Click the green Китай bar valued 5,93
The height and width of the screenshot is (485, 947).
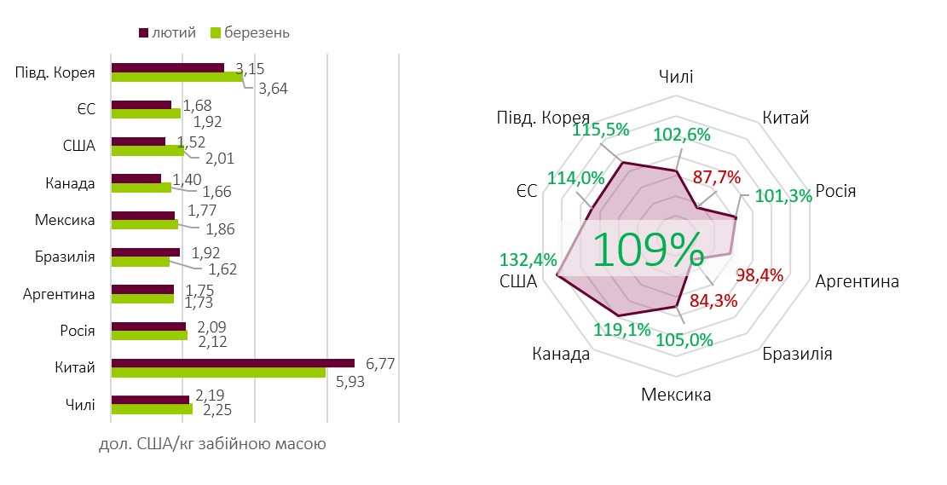click(217, 372)
